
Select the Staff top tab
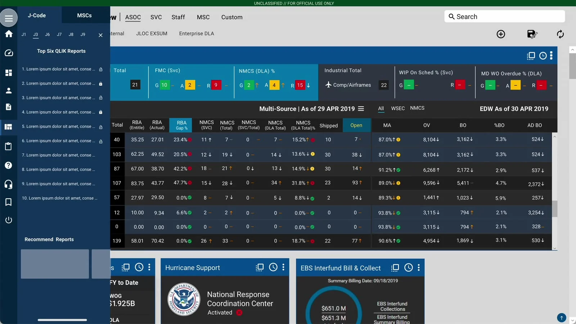[178, 17]
